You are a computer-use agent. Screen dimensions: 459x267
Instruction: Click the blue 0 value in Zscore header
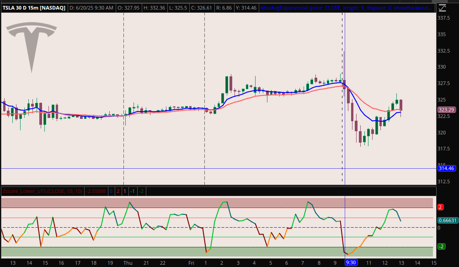[111, 191]
